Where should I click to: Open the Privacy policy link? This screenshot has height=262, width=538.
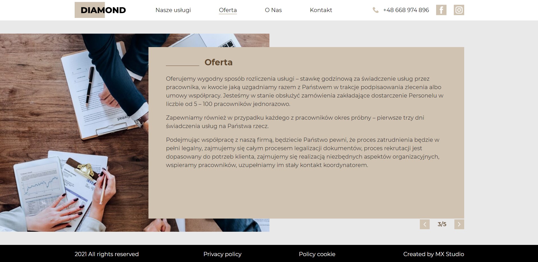(222, 254)
